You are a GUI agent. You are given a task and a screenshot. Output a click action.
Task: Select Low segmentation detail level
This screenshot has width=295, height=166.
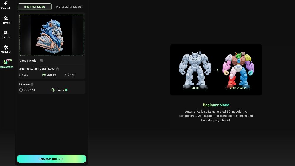pos(21,75)
